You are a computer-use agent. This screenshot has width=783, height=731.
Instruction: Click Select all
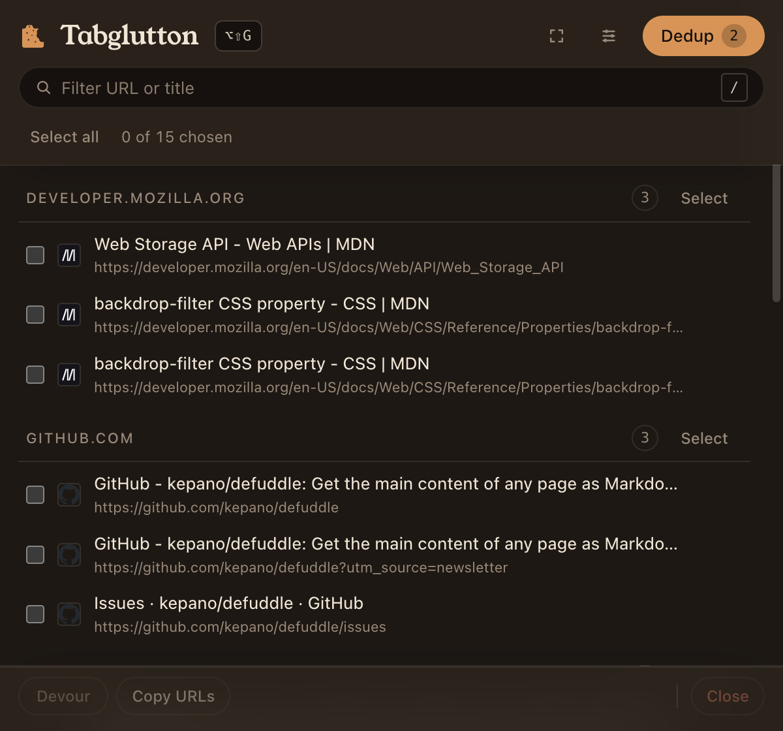[x=65, y=137]
